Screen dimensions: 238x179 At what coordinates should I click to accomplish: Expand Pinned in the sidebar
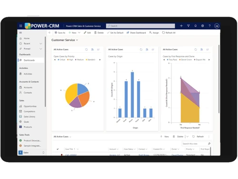click(41, 49)
